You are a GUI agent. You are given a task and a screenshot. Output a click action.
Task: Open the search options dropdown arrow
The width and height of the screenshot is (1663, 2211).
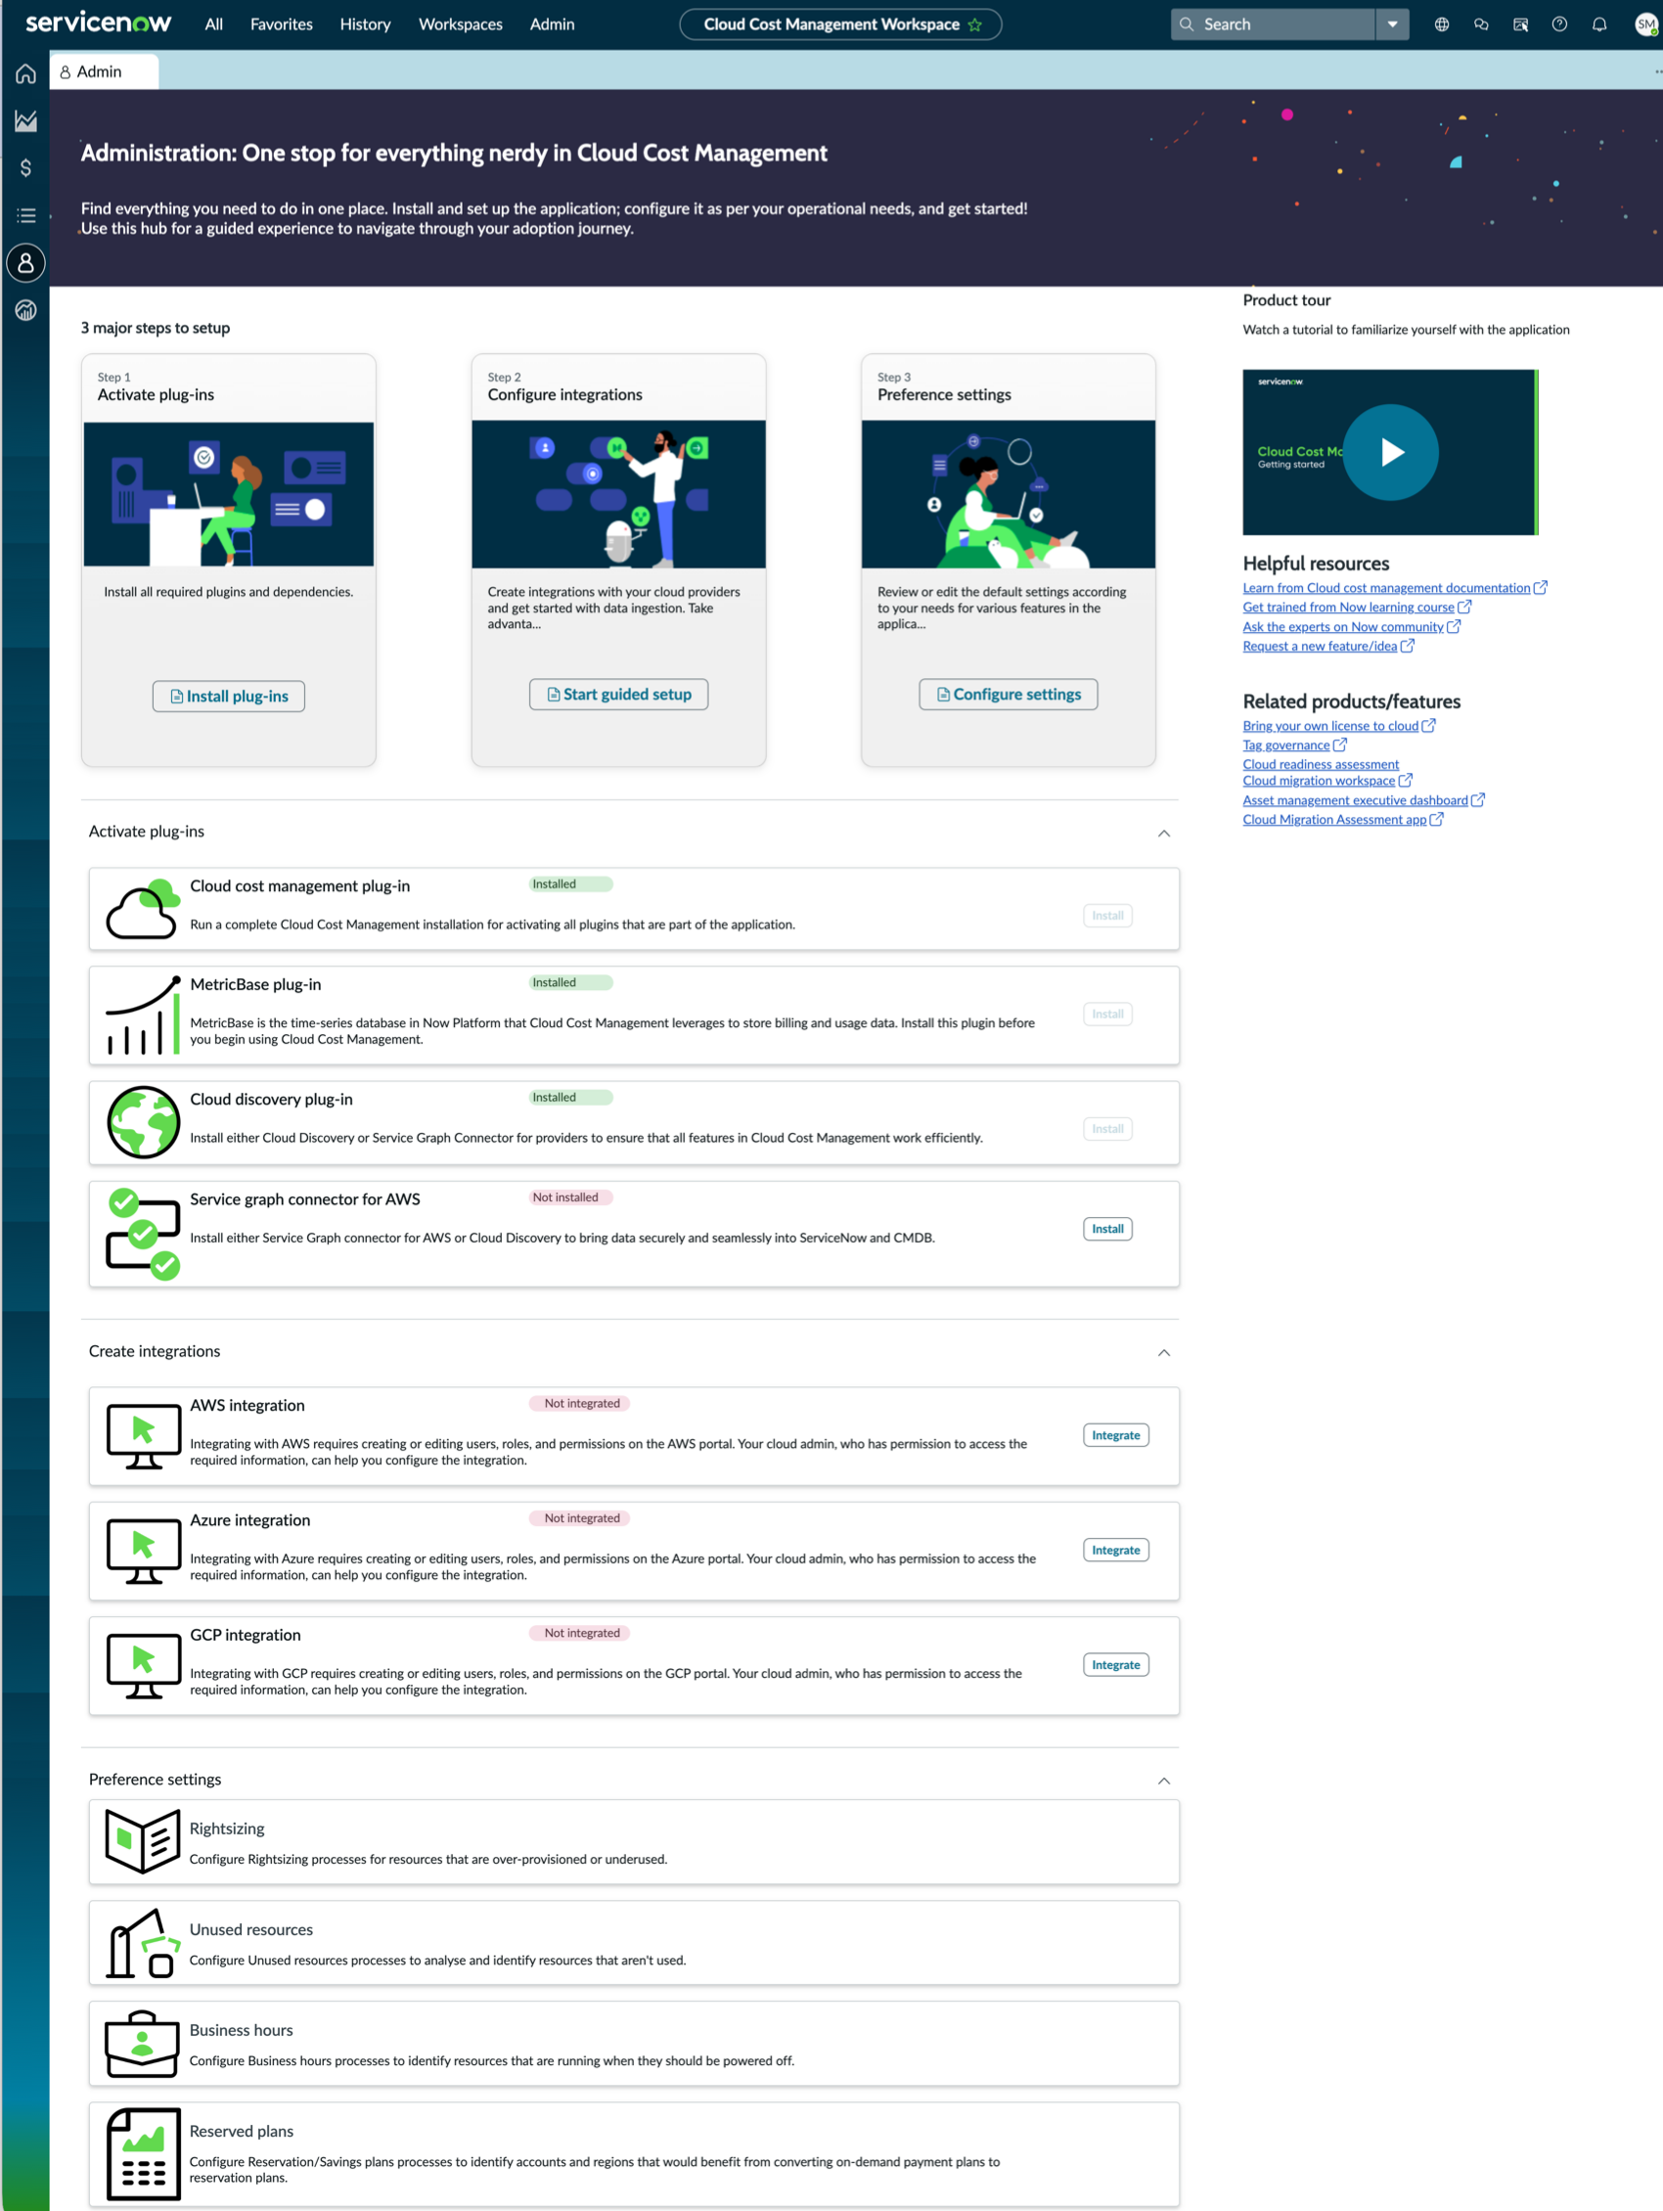point(1392,24)
